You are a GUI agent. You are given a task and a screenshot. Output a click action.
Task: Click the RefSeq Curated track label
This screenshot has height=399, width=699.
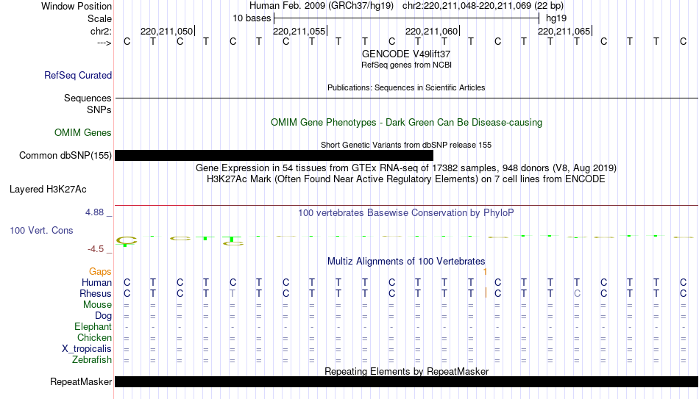tap(77, 75)
